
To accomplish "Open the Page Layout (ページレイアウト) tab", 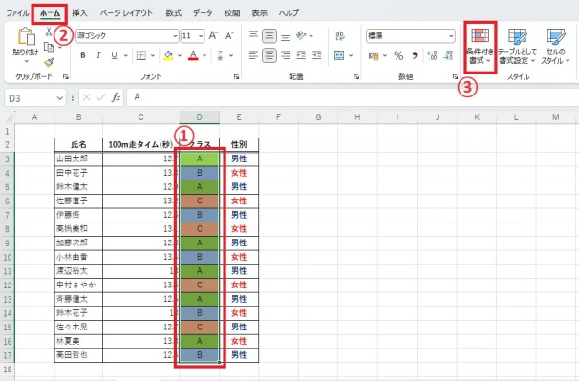I will [x=126, y=13].
